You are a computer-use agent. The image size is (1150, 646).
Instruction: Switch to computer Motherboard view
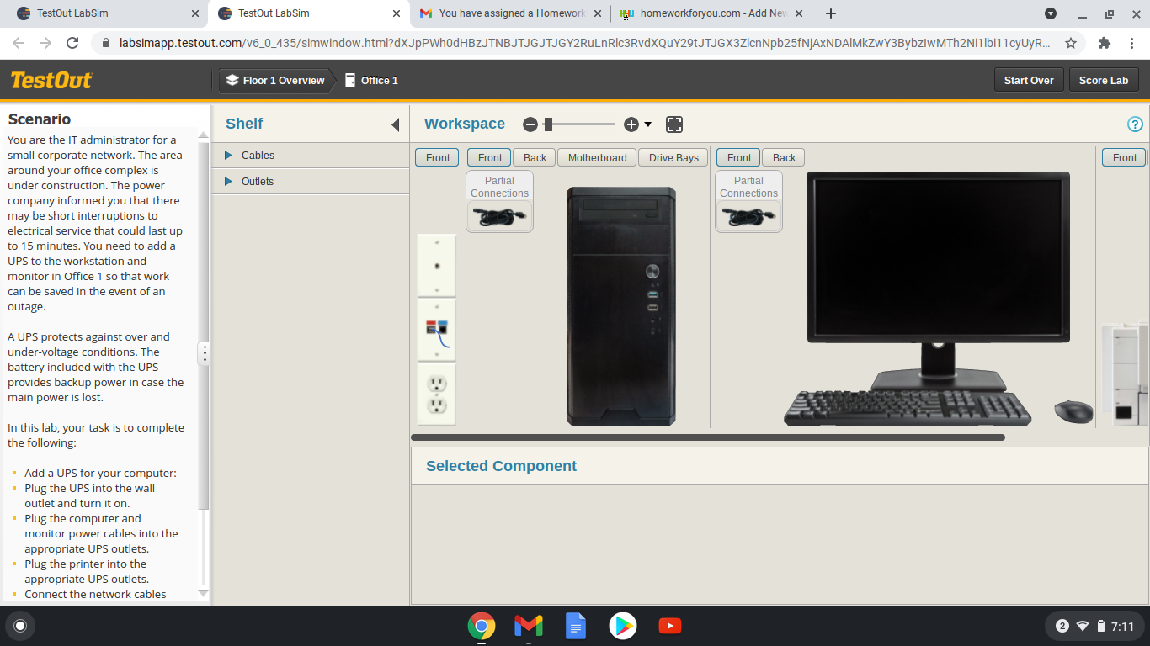(x=597, y=157)
